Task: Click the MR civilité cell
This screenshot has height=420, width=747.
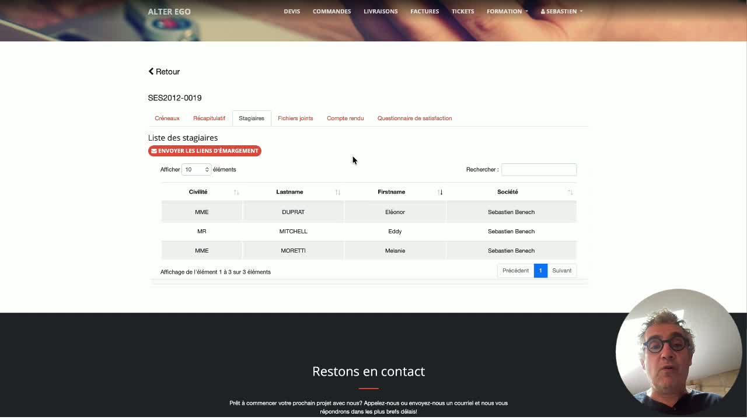Action: point(201,231)
